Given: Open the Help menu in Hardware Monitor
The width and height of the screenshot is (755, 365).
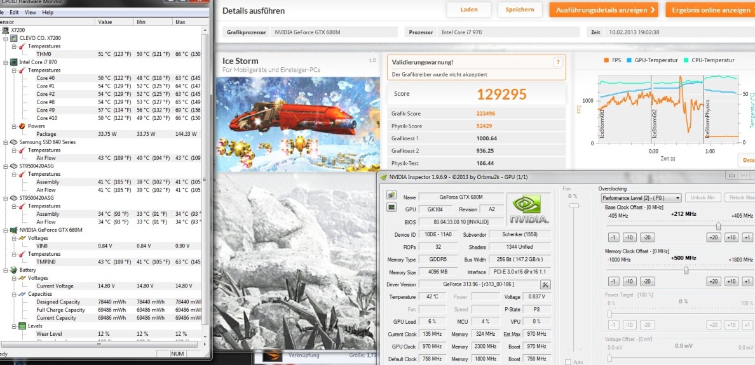Looking at the screenshot, I should (48, 13).
